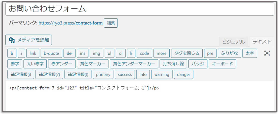This screenshot has width=278, height=114.
Task: Insert キーボード keyboard tag
Action: [222, 64]
